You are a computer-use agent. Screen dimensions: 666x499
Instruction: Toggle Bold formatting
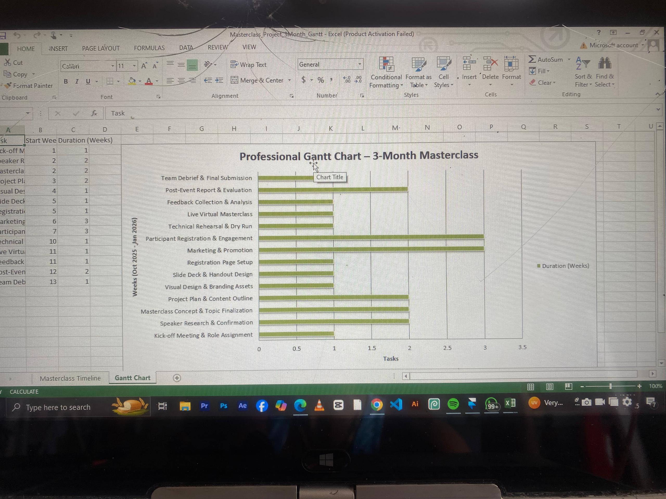pyautogui.click(x=66, y=81)
